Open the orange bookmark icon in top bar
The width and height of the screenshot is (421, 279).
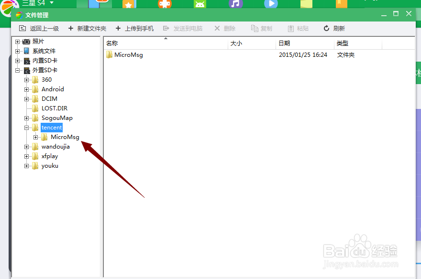coord(342,3)
